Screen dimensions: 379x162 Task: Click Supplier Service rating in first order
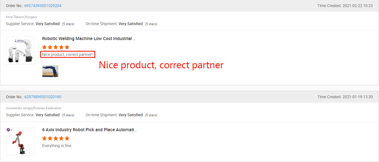40,24
